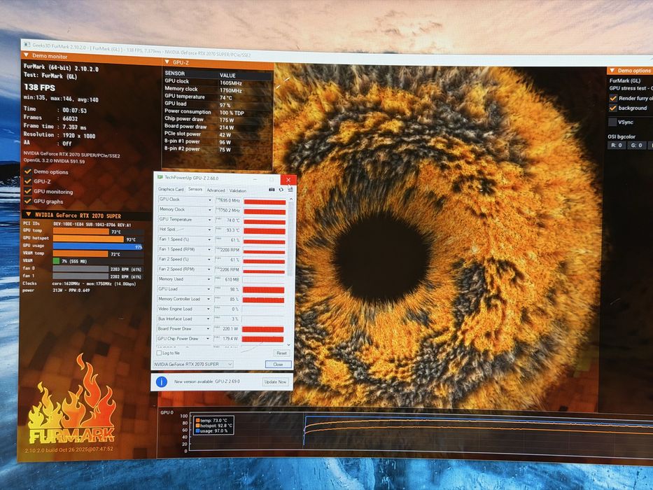Image resolution: width=653 pixels, height=490 pixels.
Task: Toggle the GPU-Z checkbox in Demo monitor
Action: click(x=28, y=181)
